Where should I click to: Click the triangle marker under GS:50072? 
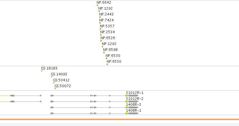pyautogui.click(x=55, y=89)
